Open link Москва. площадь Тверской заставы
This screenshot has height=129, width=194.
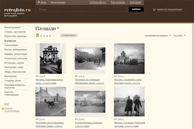130,124
